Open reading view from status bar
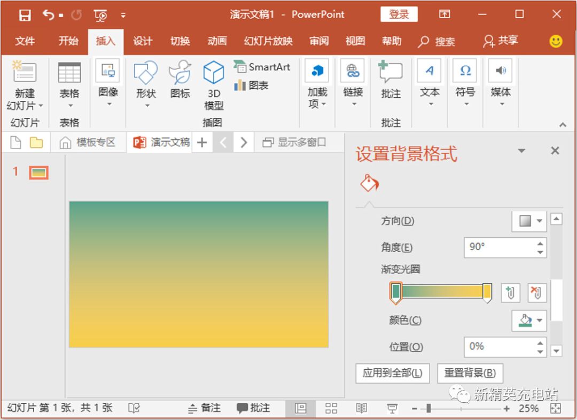The height and width of the screenshot is (420, 577). tap(362, 408)
